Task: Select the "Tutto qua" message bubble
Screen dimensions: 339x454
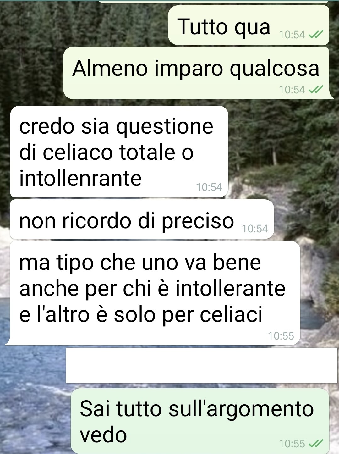Action: coord(249,25)
